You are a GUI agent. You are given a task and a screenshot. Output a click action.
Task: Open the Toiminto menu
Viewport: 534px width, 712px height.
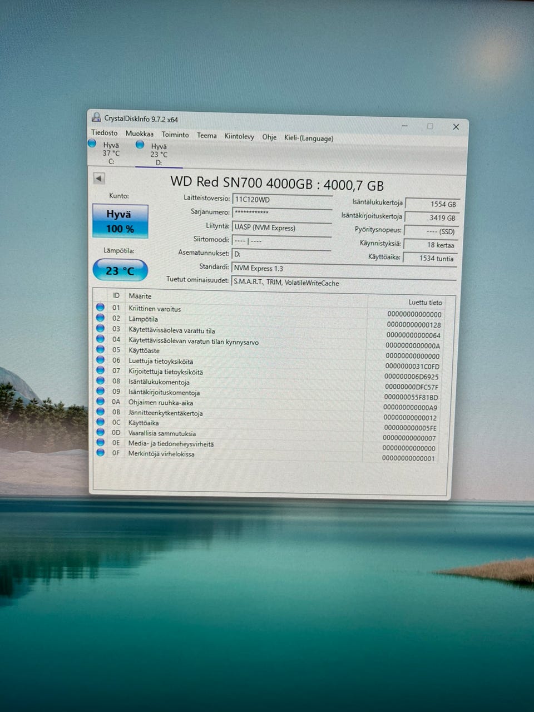(175, 135)
